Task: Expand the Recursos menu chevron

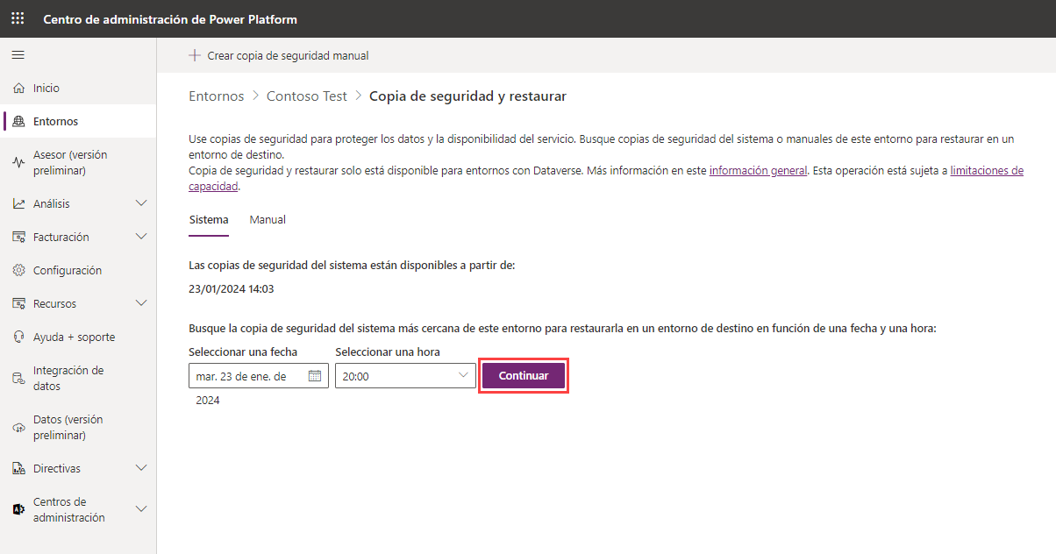Action: (141, 303)
